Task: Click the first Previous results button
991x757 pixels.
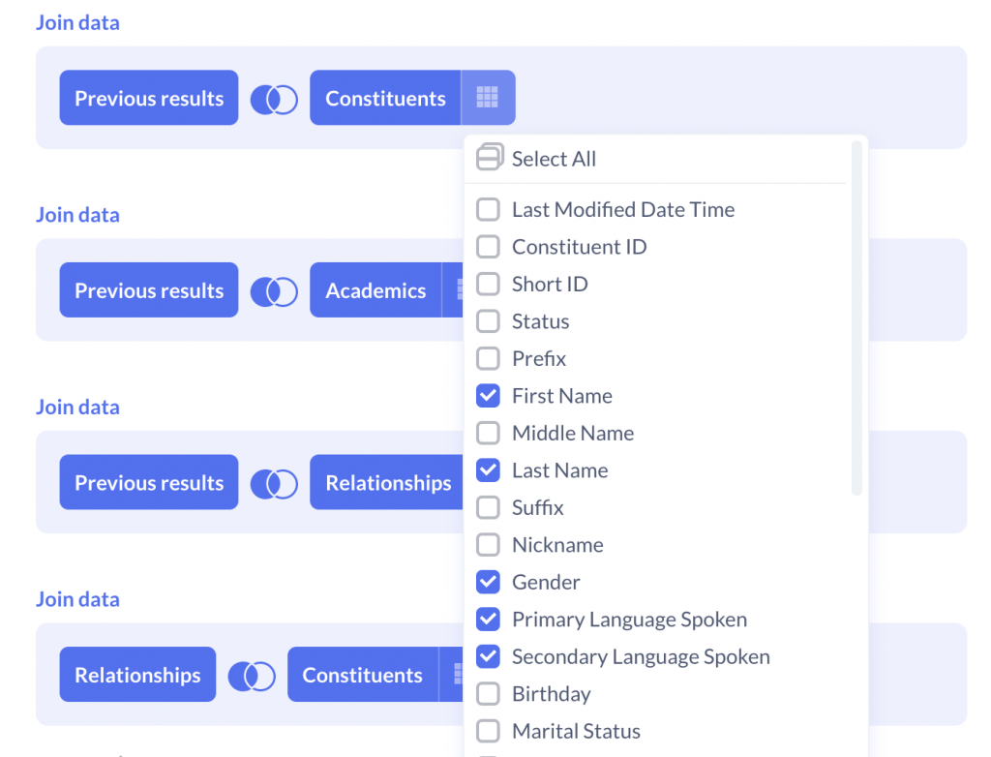Action: [x=148, y=98]
